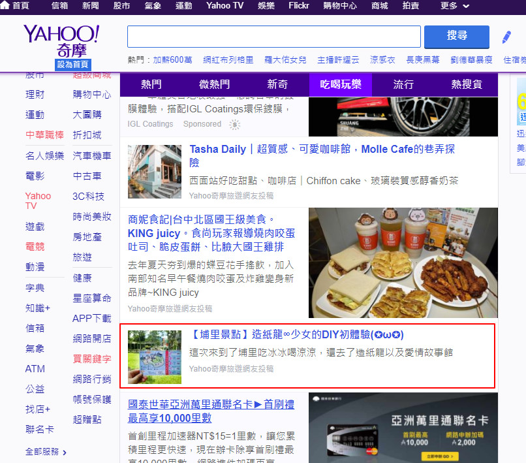The image size is (526, 463).
Task: Click the 埔里景點 article thumbnail image
Action: [155, 357]
